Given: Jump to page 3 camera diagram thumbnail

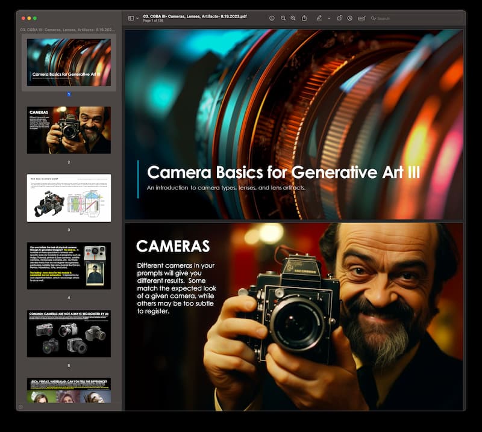Looking at the screenshot, I should [69, 198].
